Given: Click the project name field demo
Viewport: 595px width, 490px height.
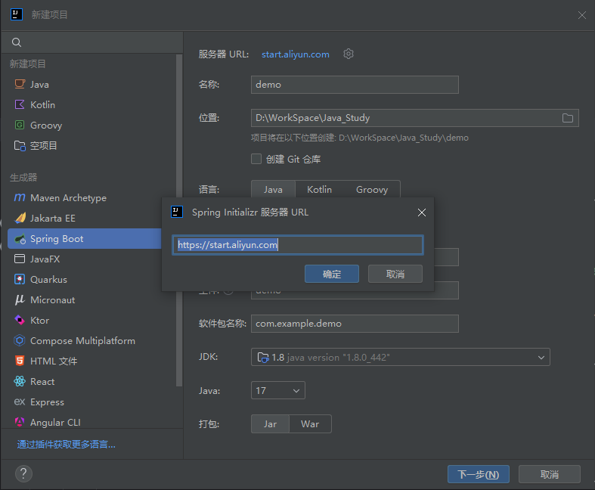Looking at the screenshot, I should (x=355, y=84).
